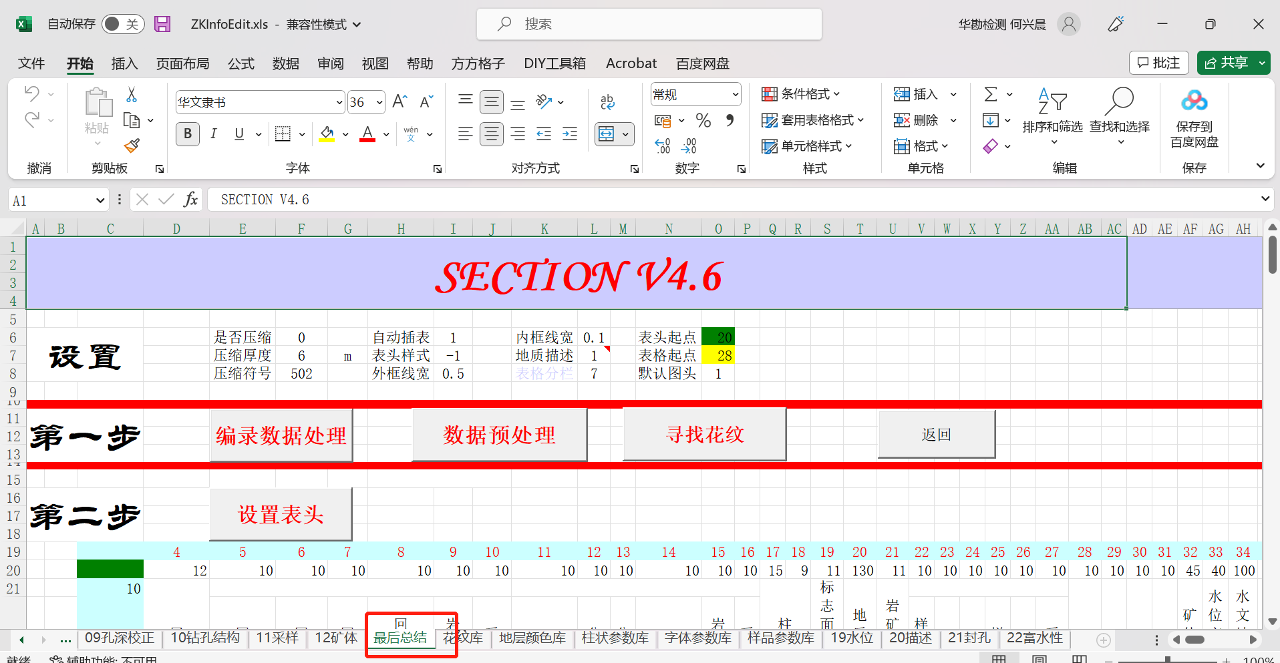The width and height of the screenshot is (1280, 663).
Task: Open Share button dropdown arrow
Action: [1262, 63]
